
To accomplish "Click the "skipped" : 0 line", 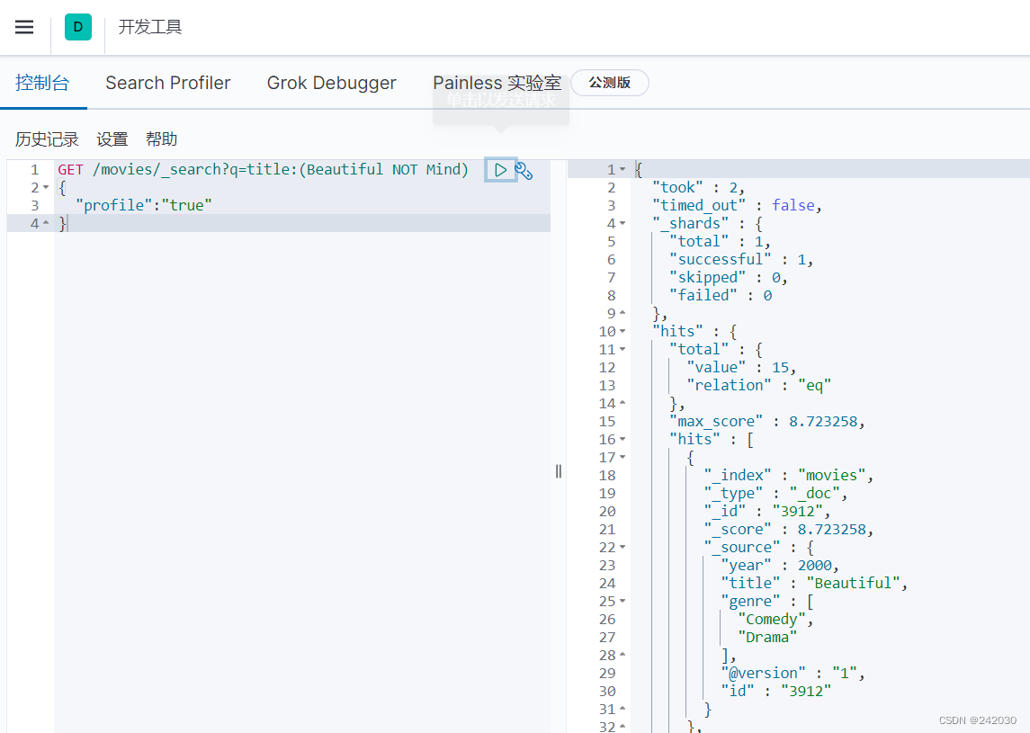I will [x=729, y=278].
